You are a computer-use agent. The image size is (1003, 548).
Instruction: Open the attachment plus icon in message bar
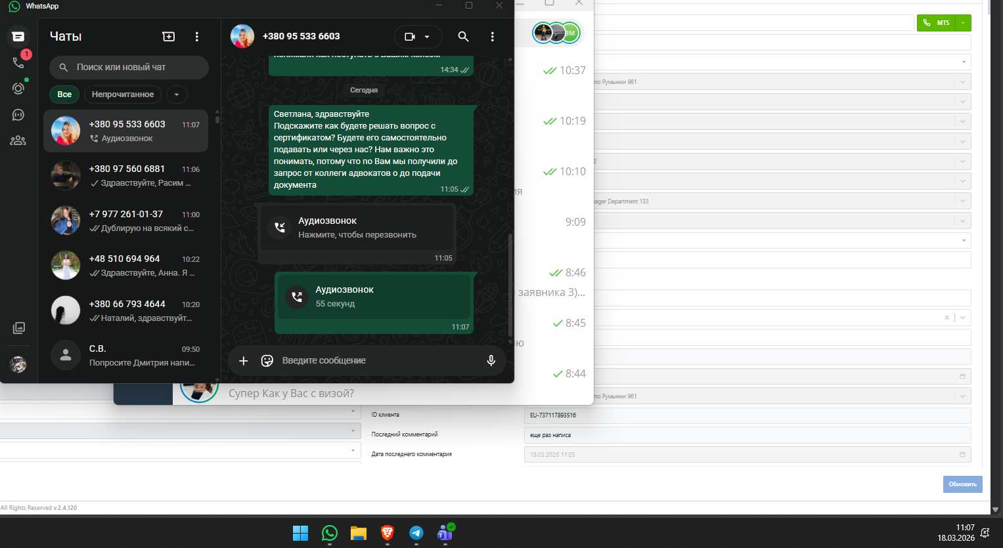244,360
